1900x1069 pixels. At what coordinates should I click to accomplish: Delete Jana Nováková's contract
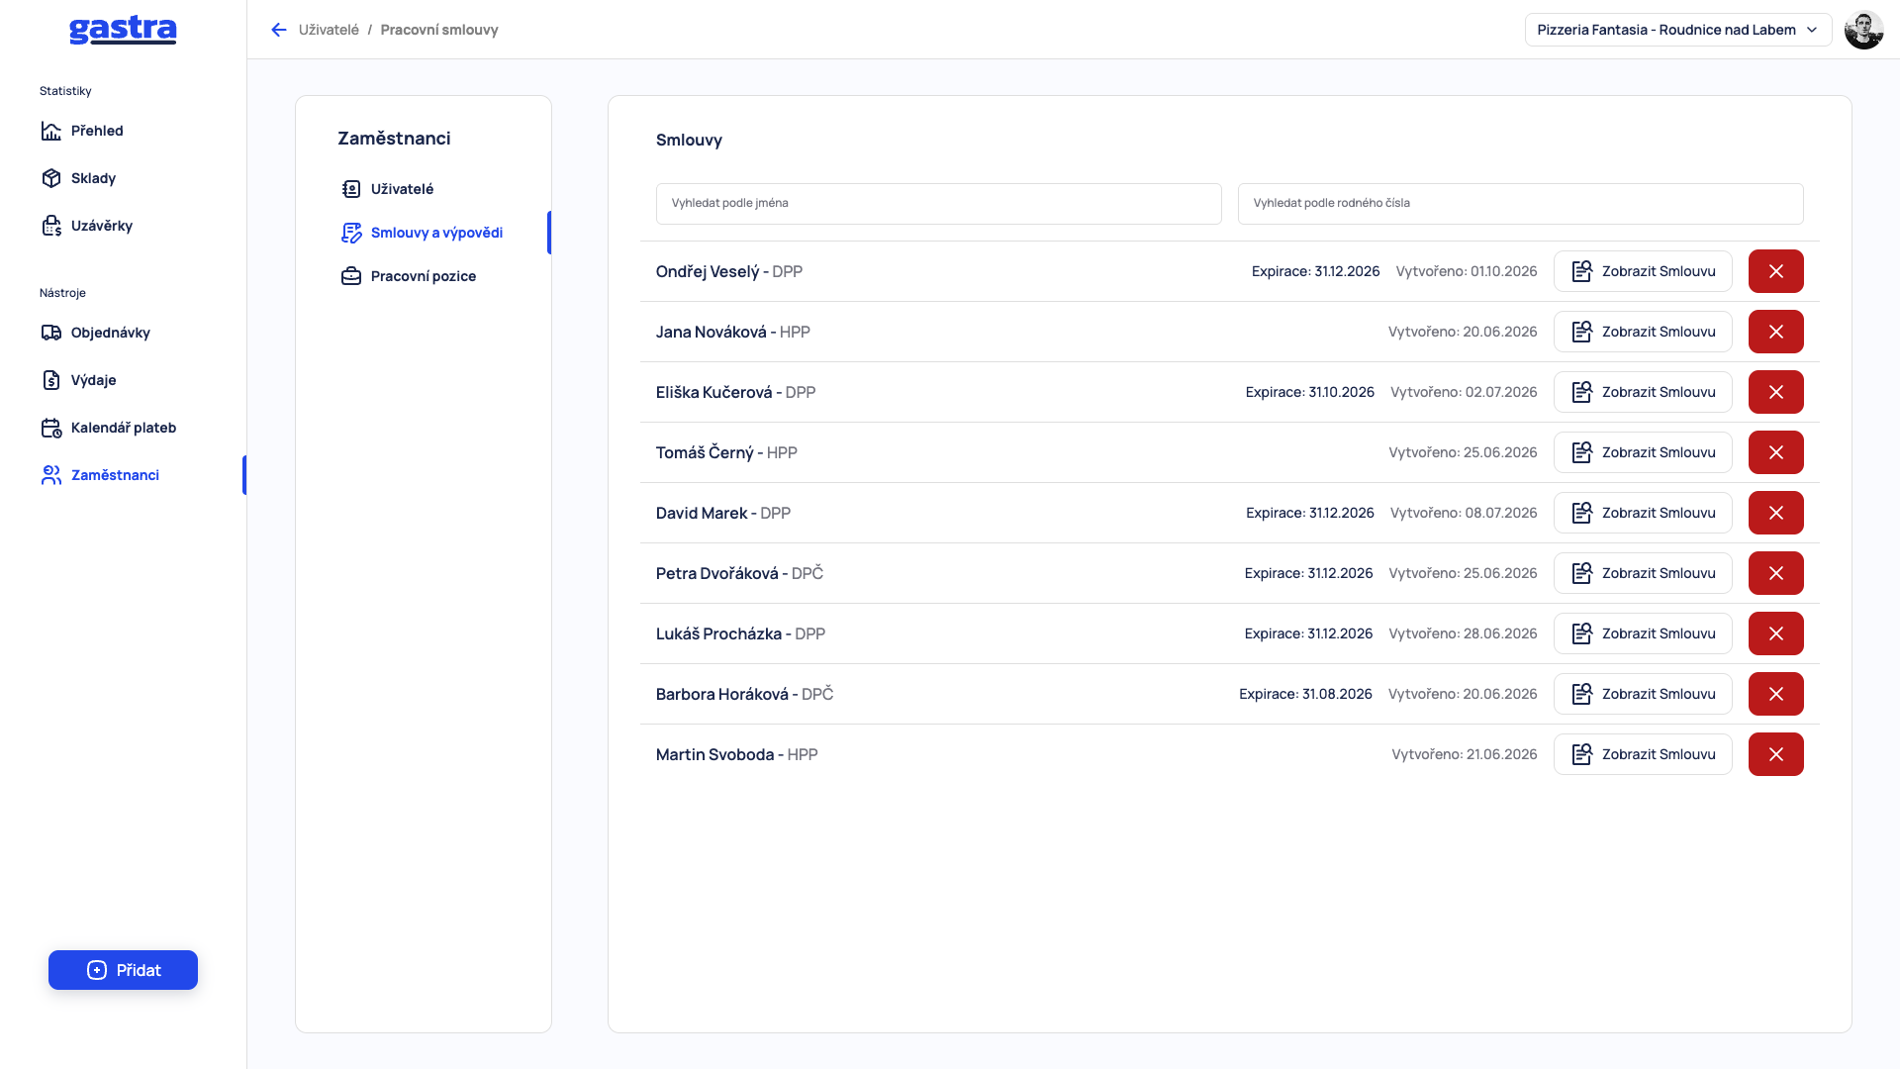(1775, 332)
